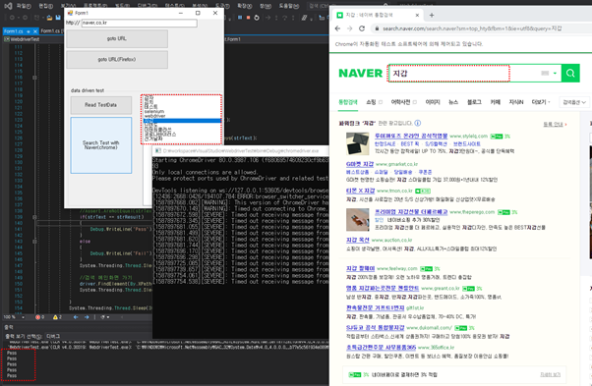The image size is (592, 386).
Task: Open Naver on-screen keyboard icon in search box
Action: 545,73
